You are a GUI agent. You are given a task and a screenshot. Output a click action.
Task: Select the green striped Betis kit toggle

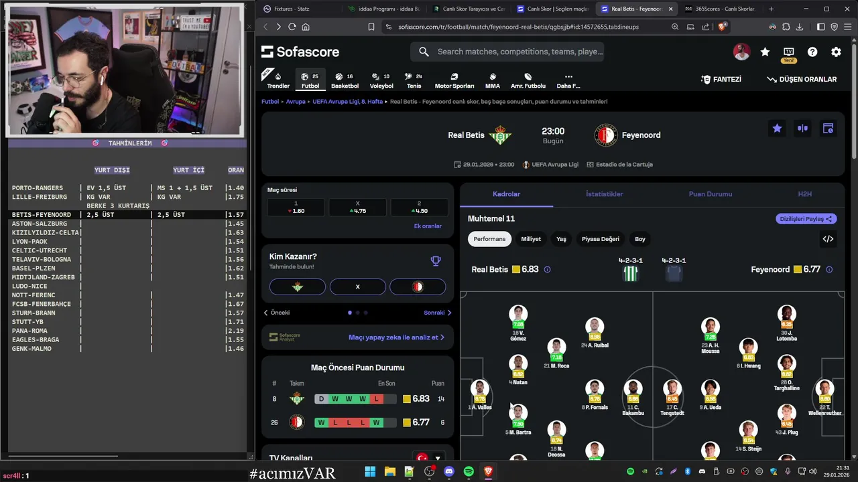tap(631, 273)
